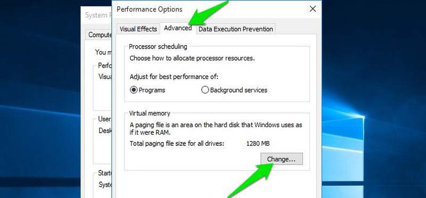Image resolution: width=426 pixels, height=198 pixels.
Task: Click the Processor scheduling group label
Action: click(158, 46)
